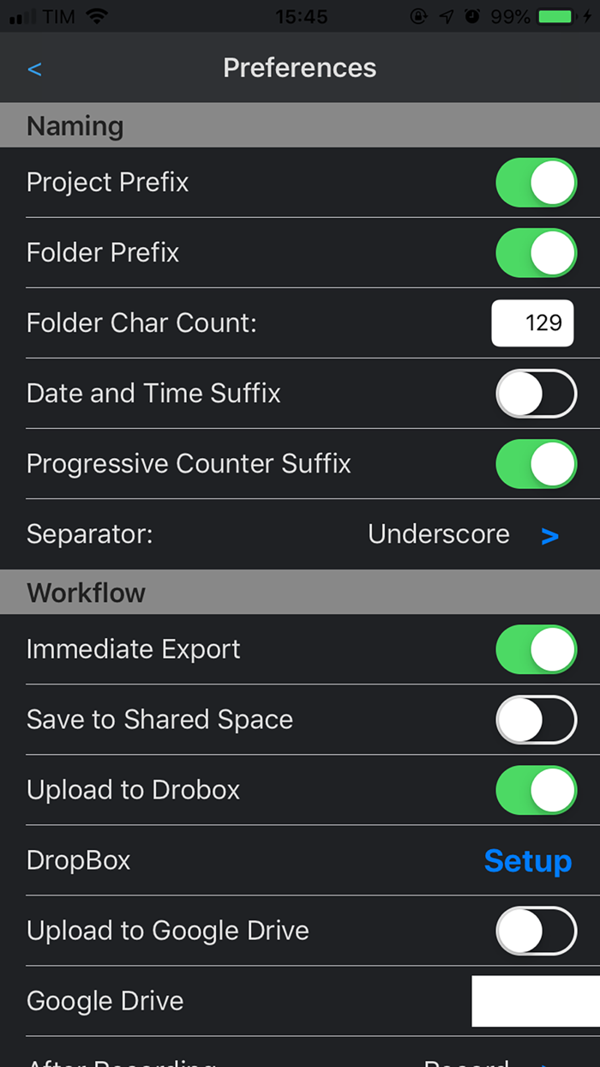The image size is (600, 1067).
Task: Open Separator options chevron
Action: 549,536
